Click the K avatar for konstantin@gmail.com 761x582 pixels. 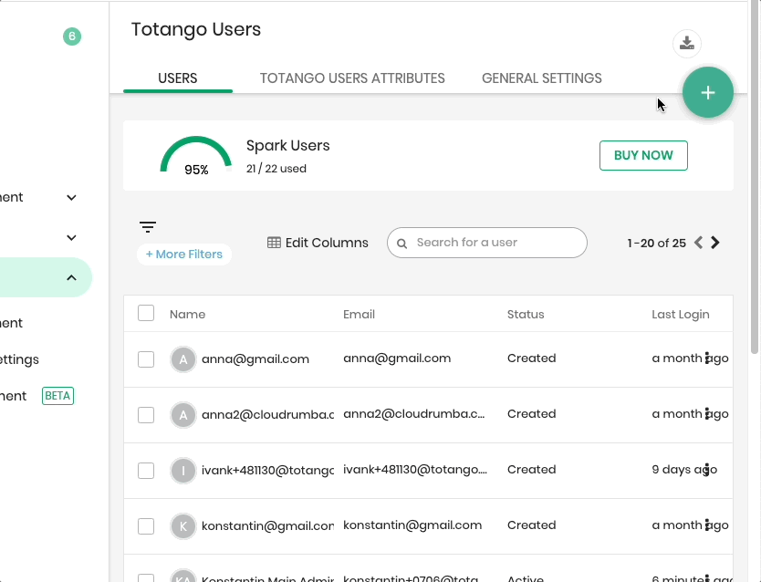pos(183,526)
